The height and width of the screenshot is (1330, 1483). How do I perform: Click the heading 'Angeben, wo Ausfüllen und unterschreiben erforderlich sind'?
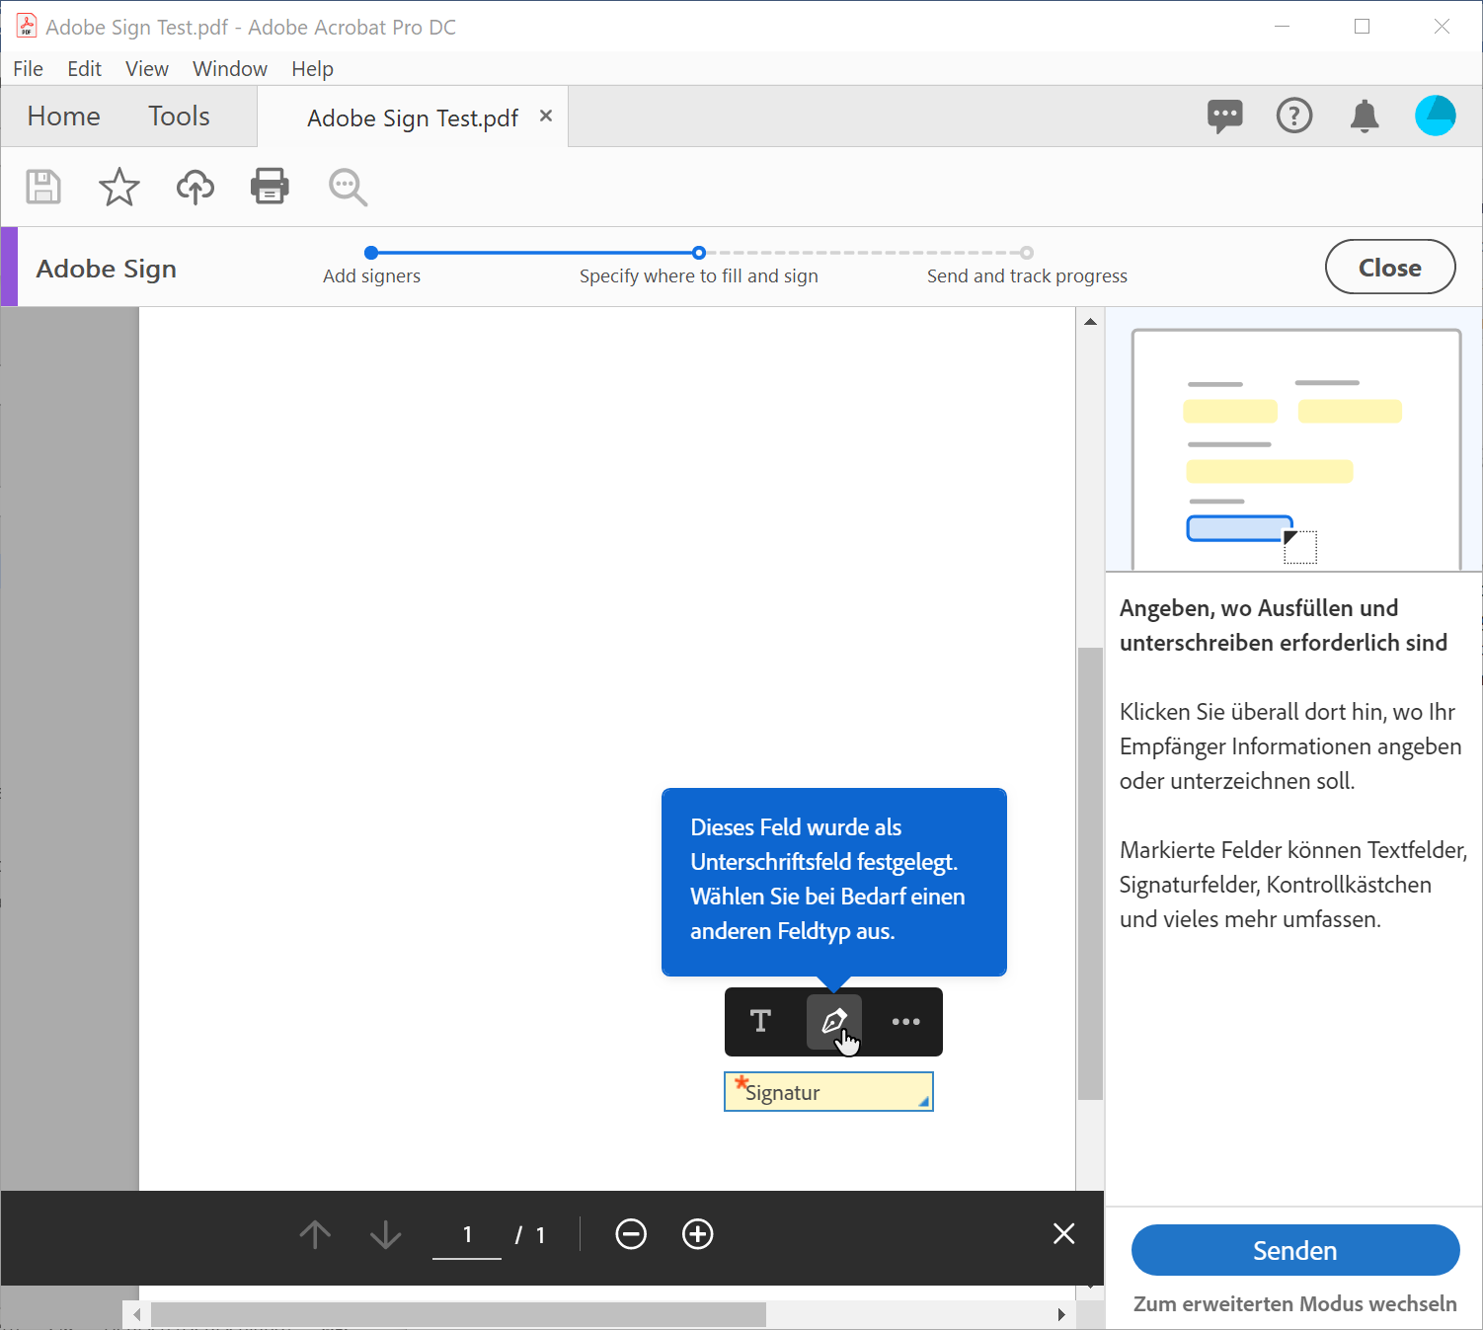1284,625
